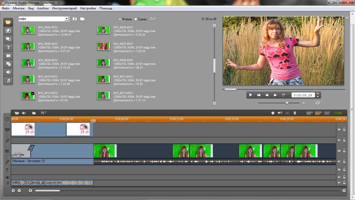Increase timecode with the up stepper arrow

[318, 94]
